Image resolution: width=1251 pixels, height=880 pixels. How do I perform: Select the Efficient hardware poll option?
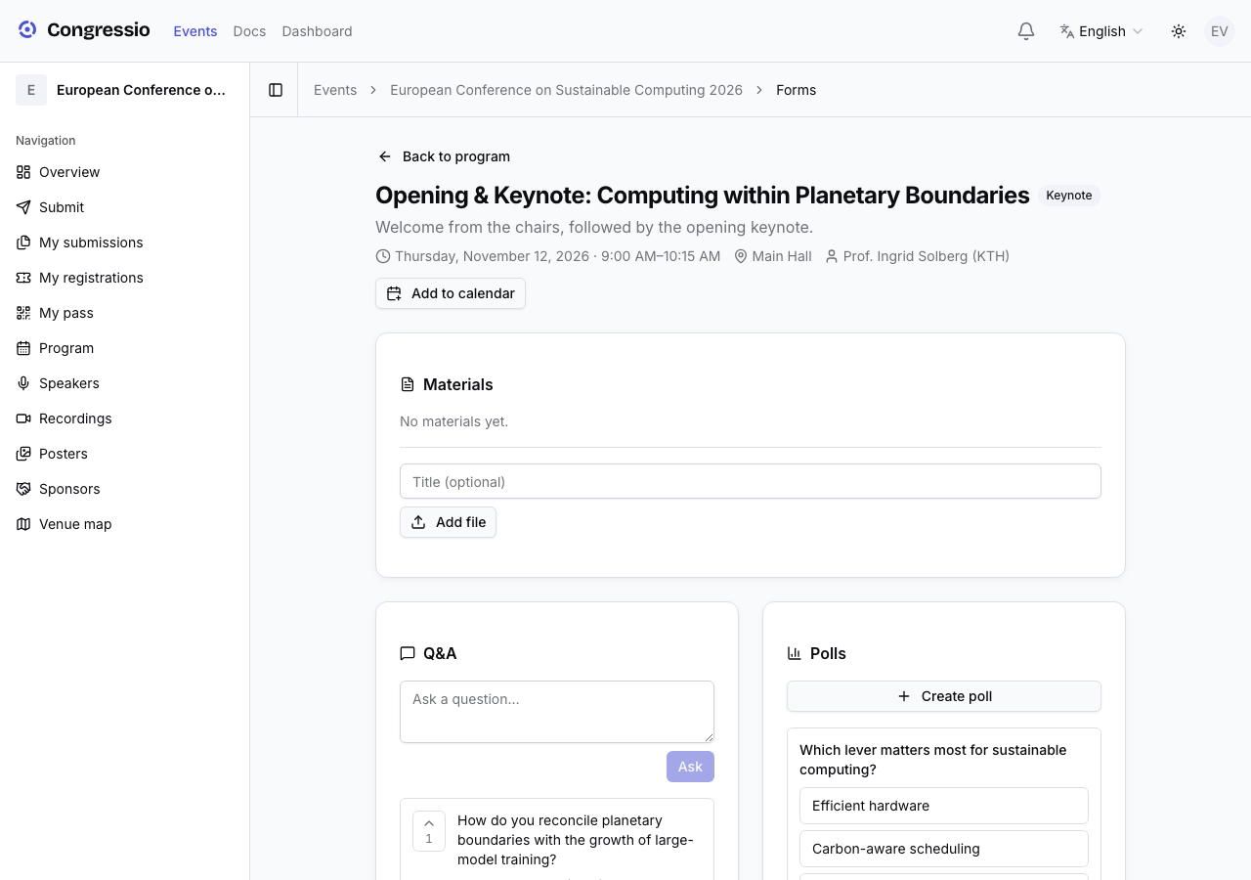944,806
